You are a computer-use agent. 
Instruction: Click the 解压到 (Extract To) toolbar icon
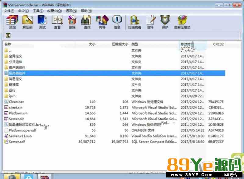tap(27, 22)
